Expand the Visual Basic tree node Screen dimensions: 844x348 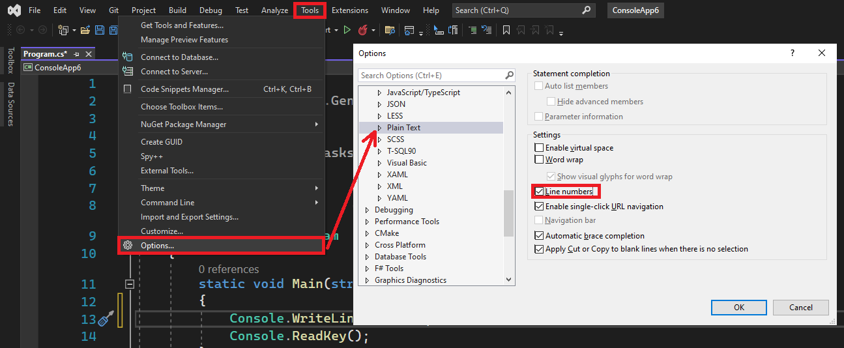click(x=380, y=163)
